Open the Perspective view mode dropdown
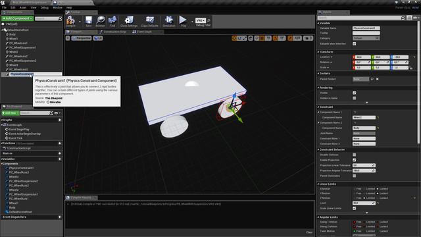Viewport: 421px width, 237px height. pos(82,38)
